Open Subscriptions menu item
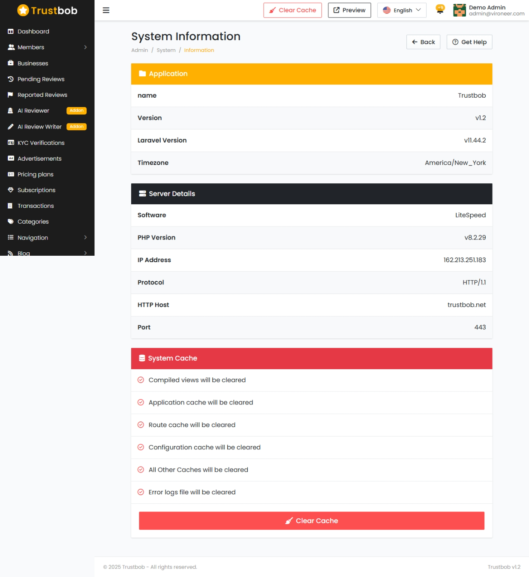The height and width of the screenshot is (577, 529). (47, 190)
